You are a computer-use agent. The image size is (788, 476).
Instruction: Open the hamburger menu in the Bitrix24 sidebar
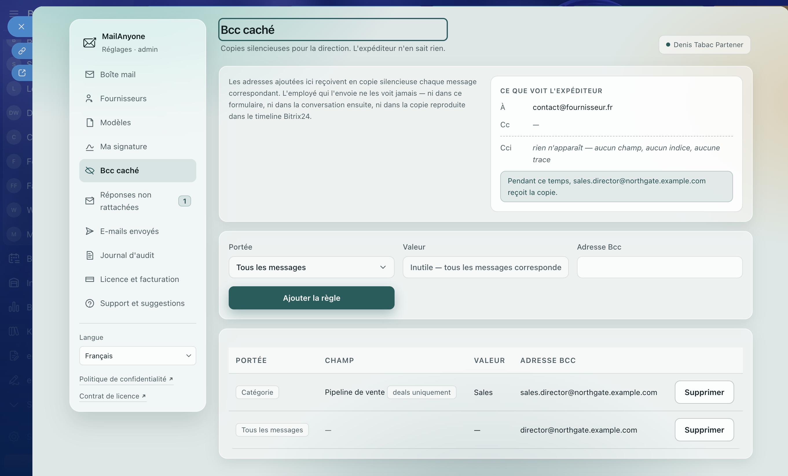[14, 13]
